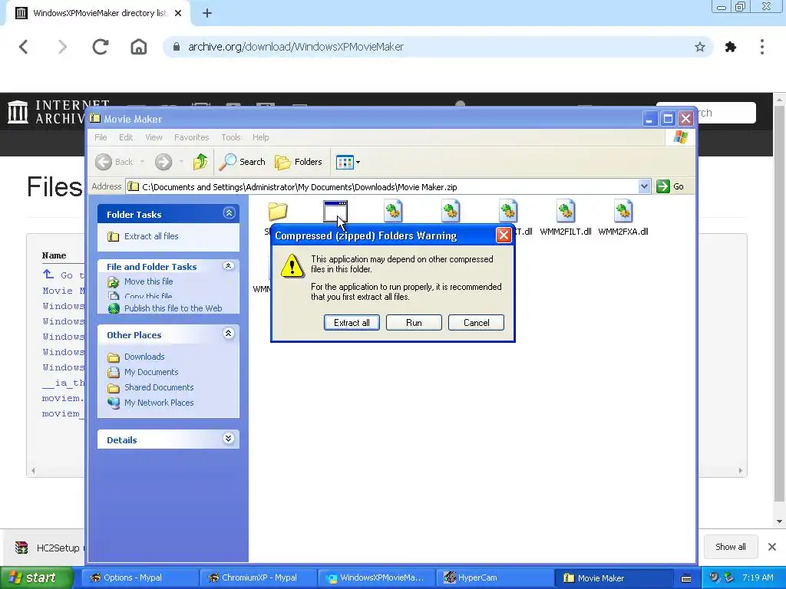The width and height of the screenshot is (786, 589).
Task: Click the browser forward arrow
Action: pos(62,47)
